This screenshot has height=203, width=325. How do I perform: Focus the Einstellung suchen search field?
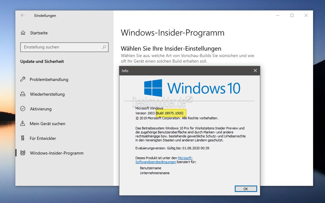point(64,47)
